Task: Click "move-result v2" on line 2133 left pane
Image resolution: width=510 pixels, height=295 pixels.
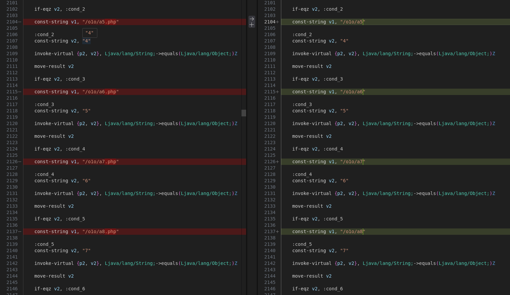Action: [x=54, y=206]
